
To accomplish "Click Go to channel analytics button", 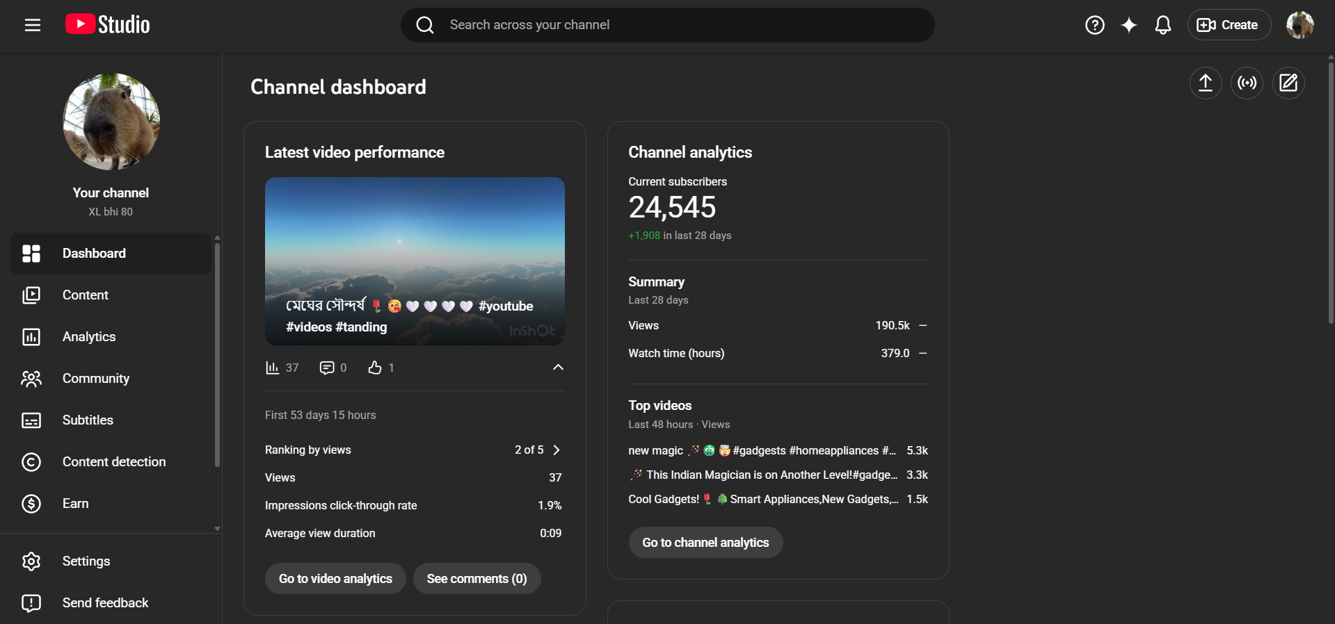I will click(705, 543).
